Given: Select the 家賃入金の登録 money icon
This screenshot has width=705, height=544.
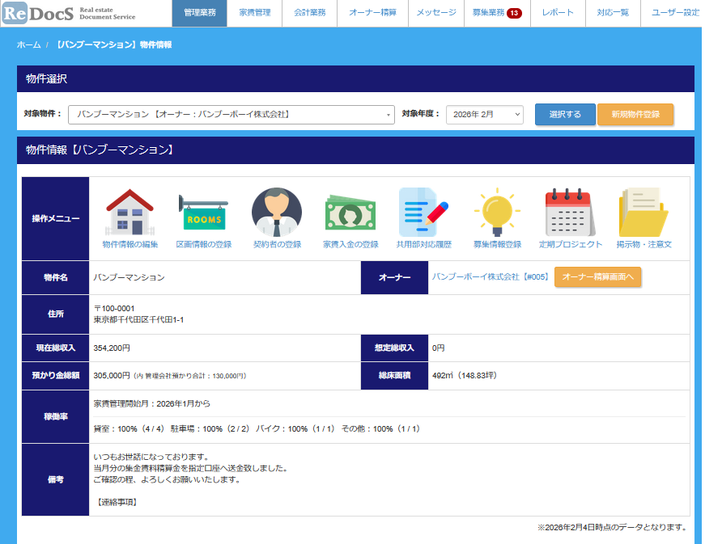Looking at the screenshot, I should tap(350, 213).
